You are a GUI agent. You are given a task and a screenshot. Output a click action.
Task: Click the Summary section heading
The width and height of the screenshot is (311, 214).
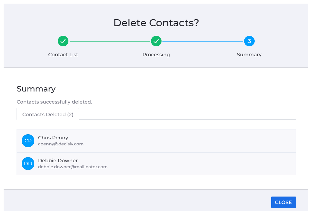[36, 89]
